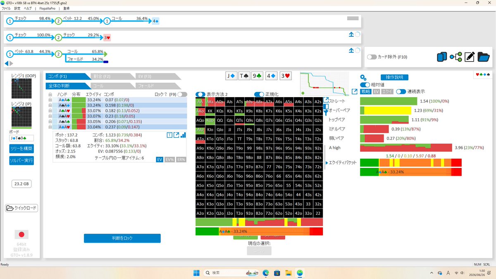Click the upload arrow on the second line
This screenshot has height=279, width=496.
point(351,35)
